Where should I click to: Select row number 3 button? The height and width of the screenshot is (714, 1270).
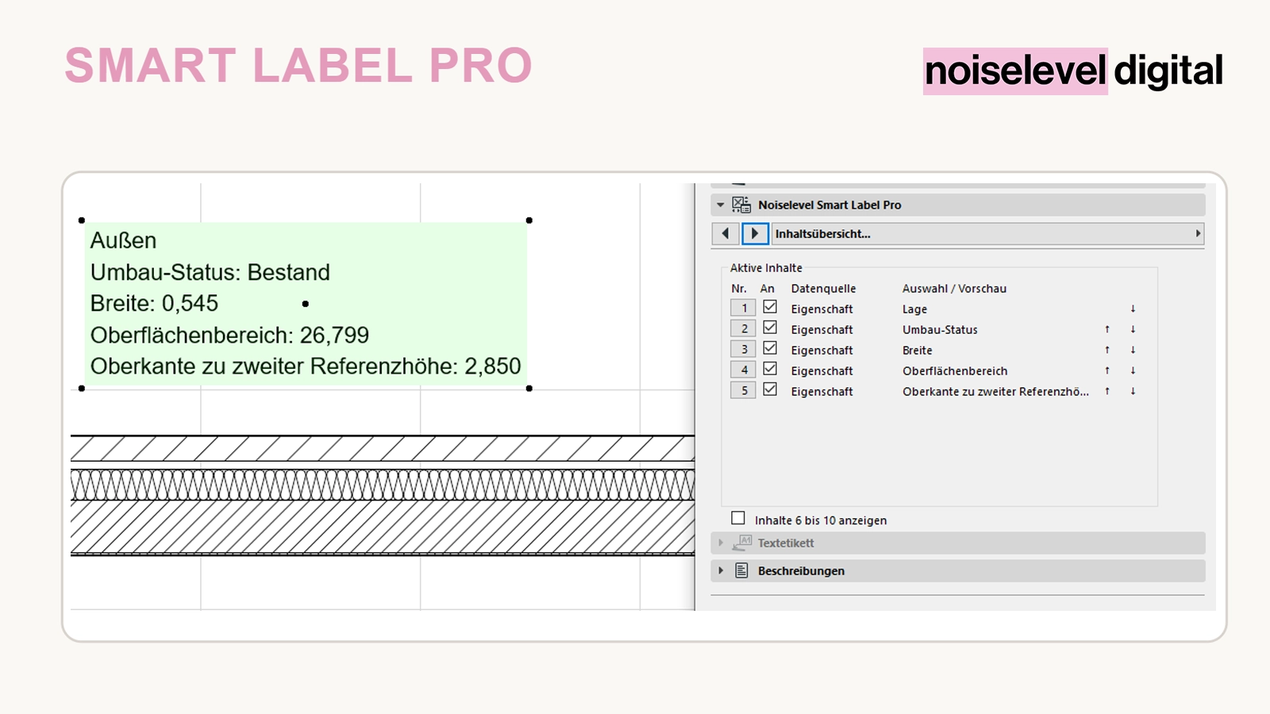pos(743,349)
